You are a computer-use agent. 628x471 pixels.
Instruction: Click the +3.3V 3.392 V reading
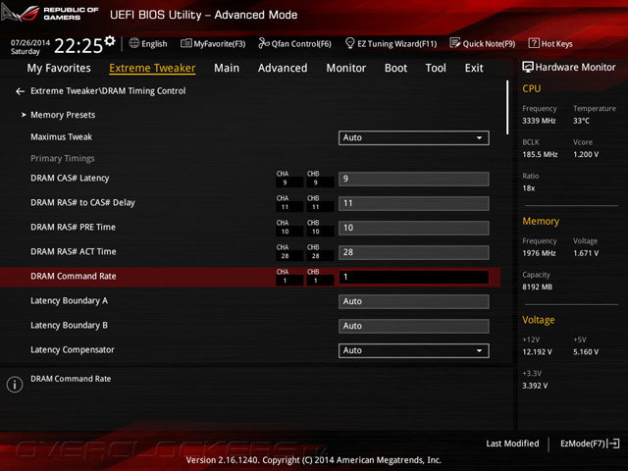(x=535, y=386)
